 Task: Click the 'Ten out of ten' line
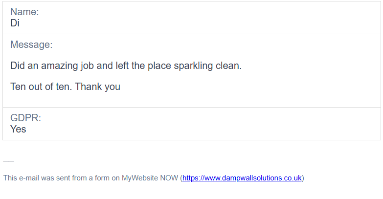[65, 87]
